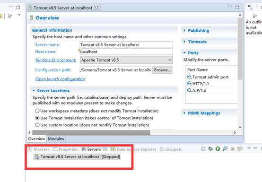
Task: Open the Data Source Explorer tab
Action: [133, 149]
